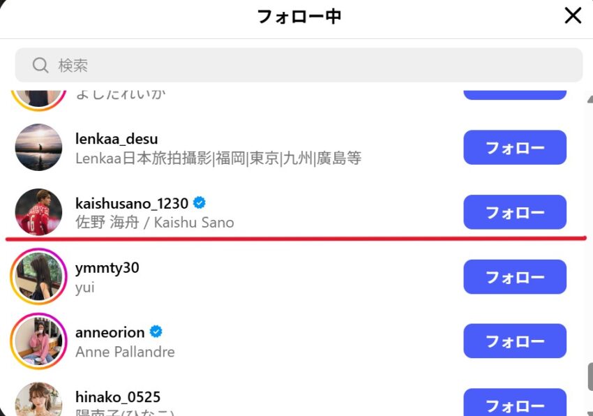Follow lenkaa_desu with フォロー button

[515, 147]
